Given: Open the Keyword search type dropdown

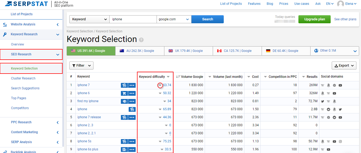Looking at the screenshot, I should click(89, 19).
